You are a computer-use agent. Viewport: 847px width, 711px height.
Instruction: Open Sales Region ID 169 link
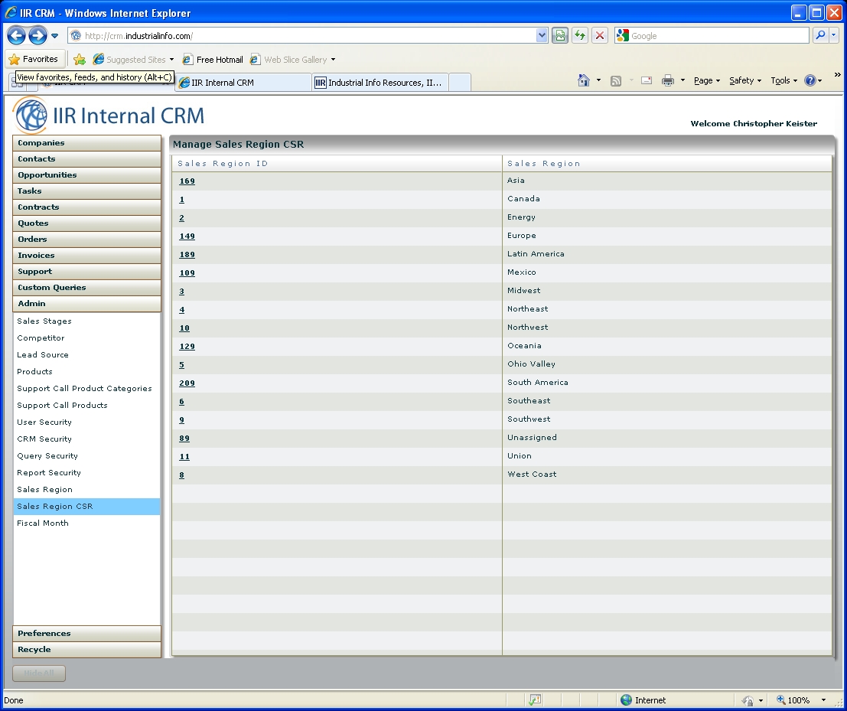coord(187,181)
